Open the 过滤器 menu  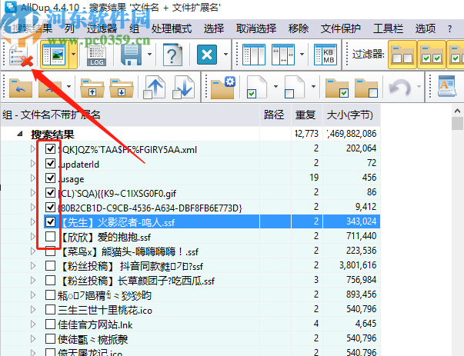click(102, 28)
